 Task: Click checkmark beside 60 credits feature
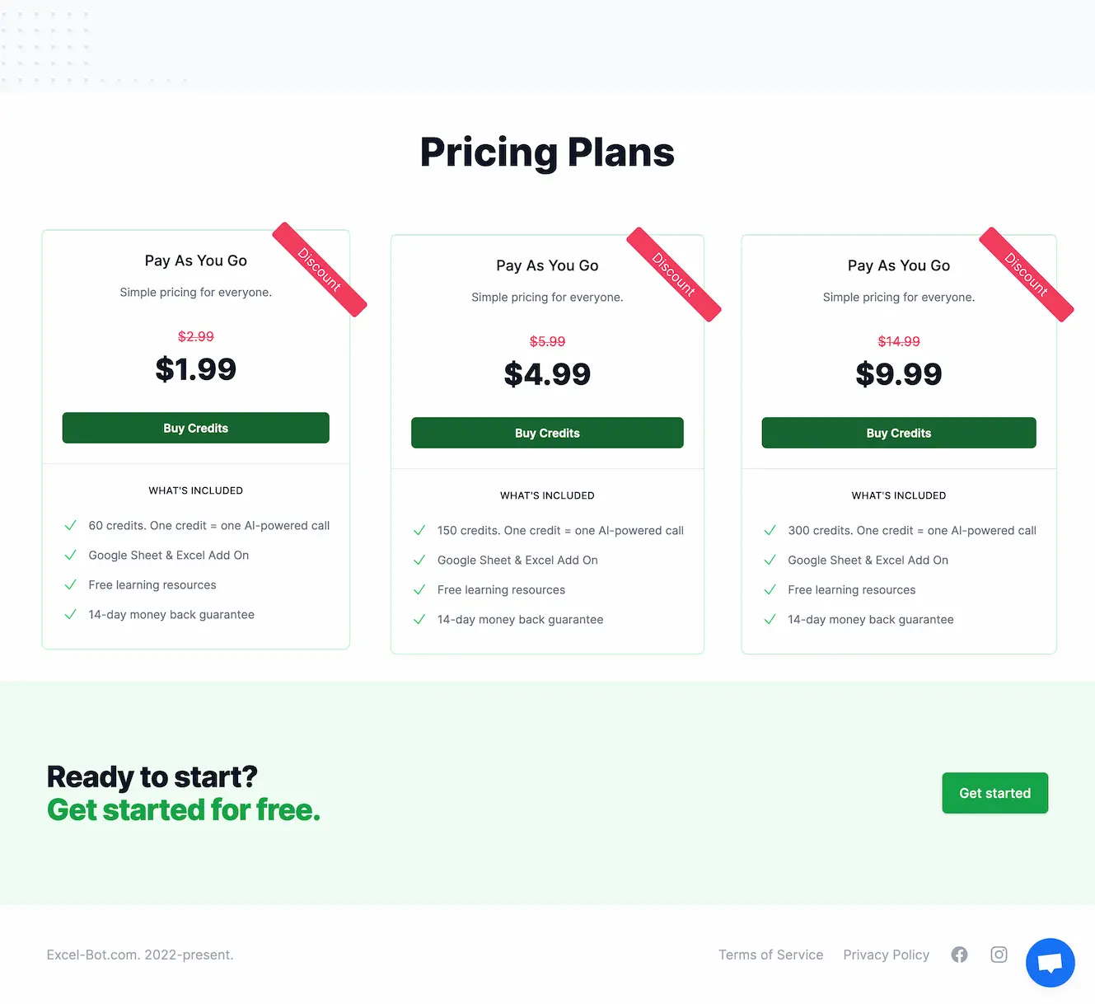coord(71,526)
